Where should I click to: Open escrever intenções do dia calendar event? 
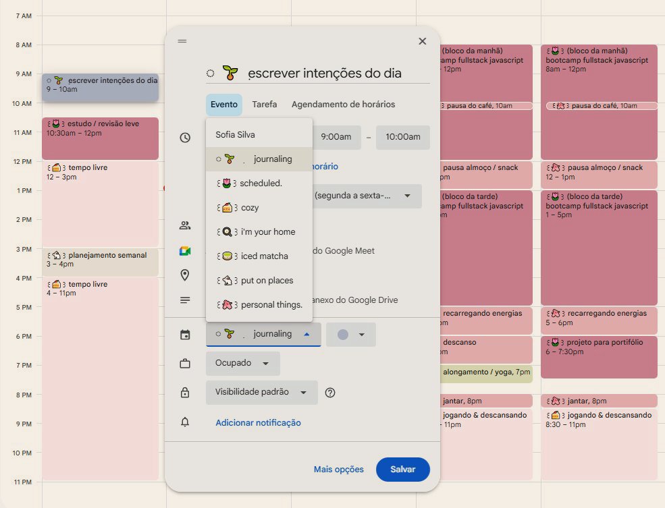(100, 87)
